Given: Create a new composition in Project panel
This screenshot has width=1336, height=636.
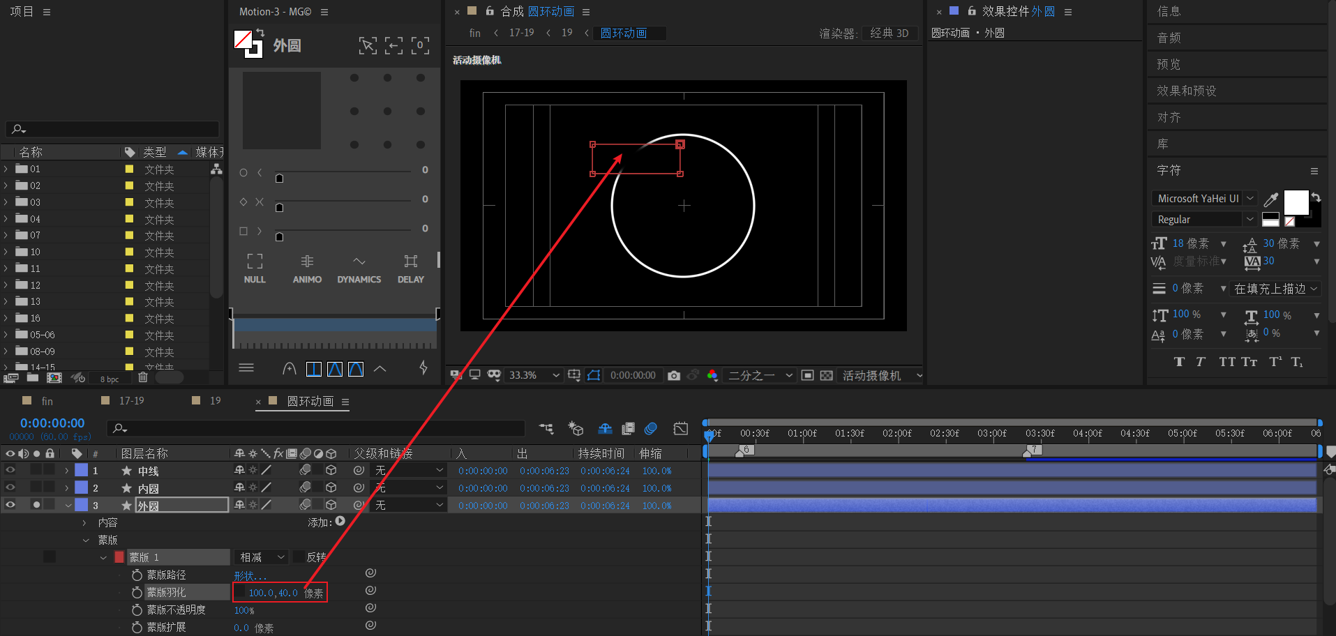Looking at the screenshot, I should (x=54, y=377).
